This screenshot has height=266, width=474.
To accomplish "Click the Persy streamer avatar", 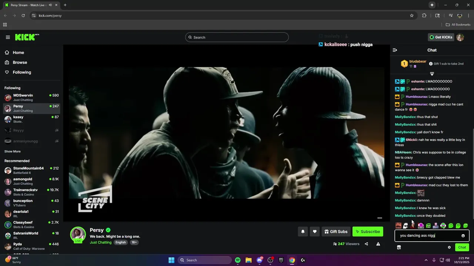I will click(x=78, y=235).
